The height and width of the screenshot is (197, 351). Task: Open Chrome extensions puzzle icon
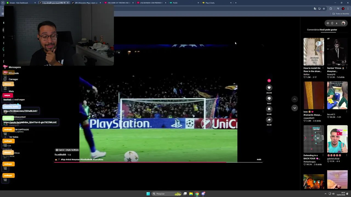pyautogui.click(x=331, y=9)
